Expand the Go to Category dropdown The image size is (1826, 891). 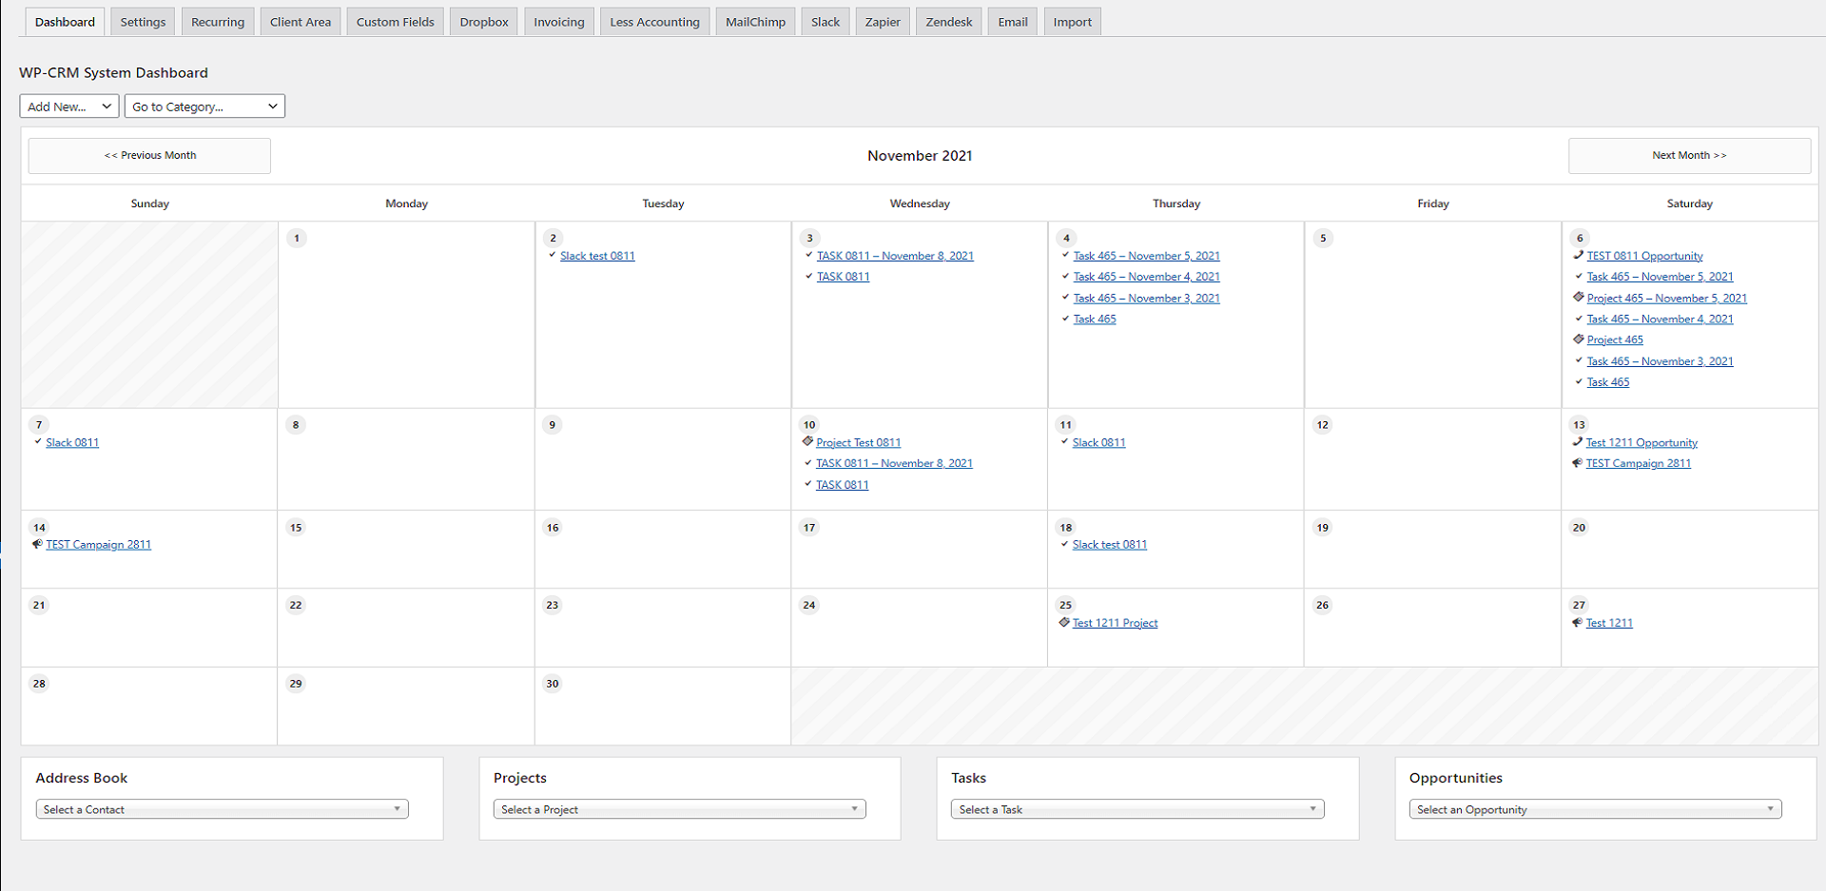click(204, 107)
